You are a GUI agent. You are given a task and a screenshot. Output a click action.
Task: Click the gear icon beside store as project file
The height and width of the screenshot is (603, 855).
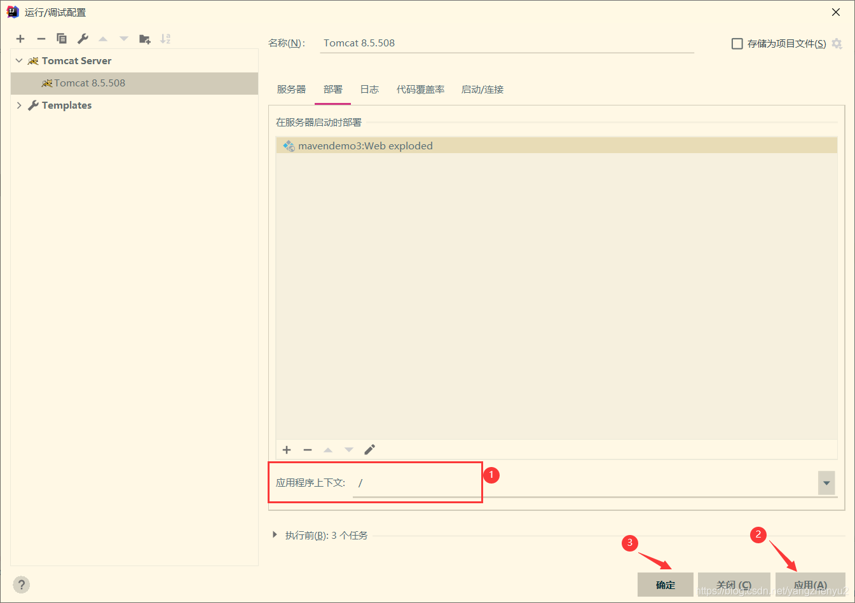click(x=837, y=44)
